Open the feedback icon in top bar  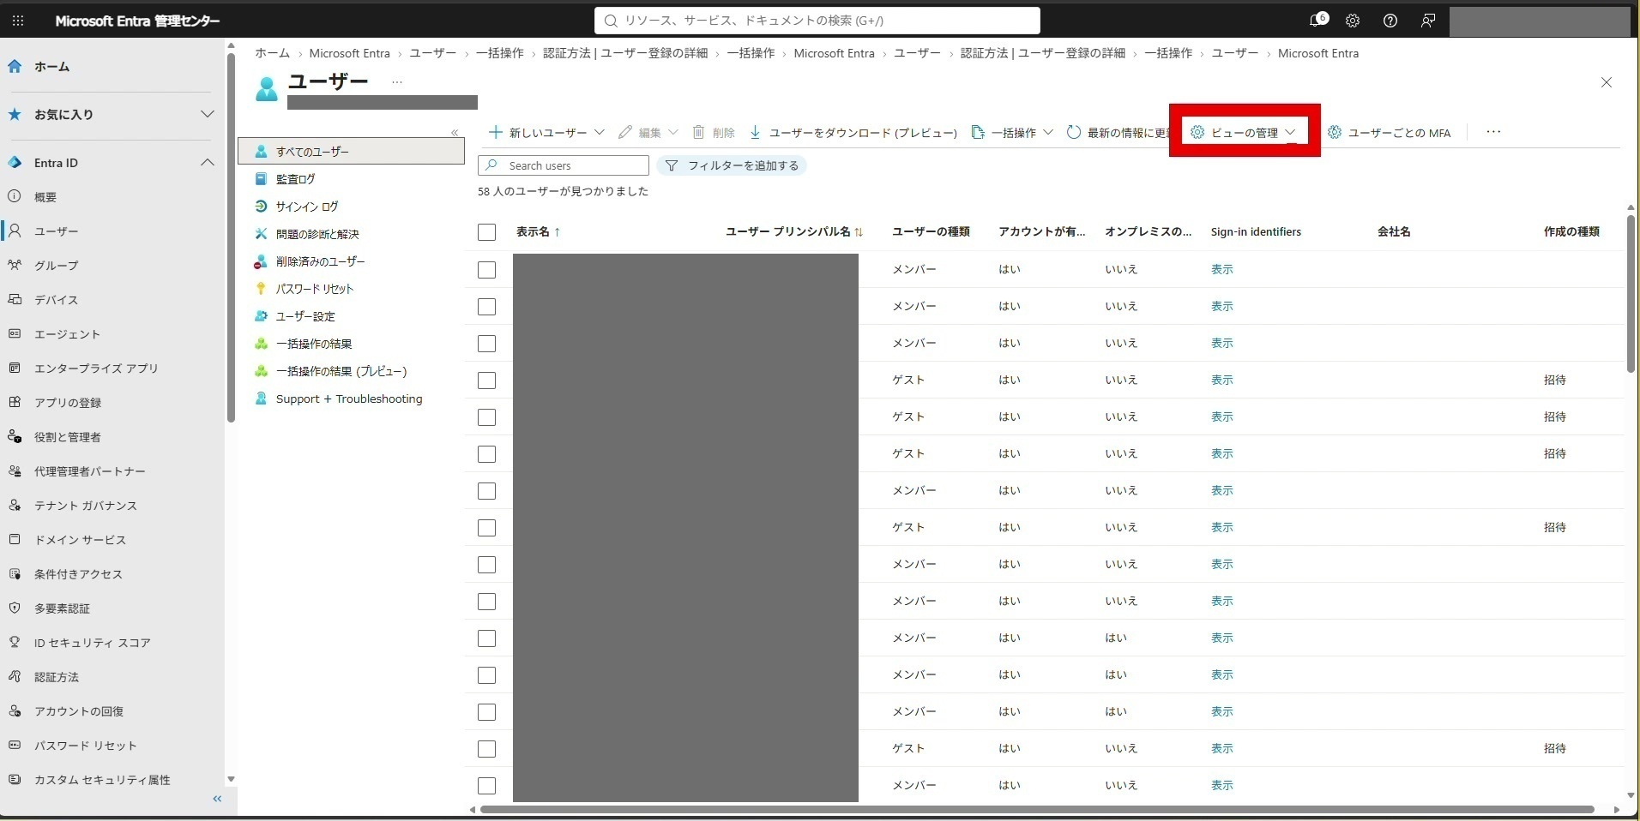1428,21
